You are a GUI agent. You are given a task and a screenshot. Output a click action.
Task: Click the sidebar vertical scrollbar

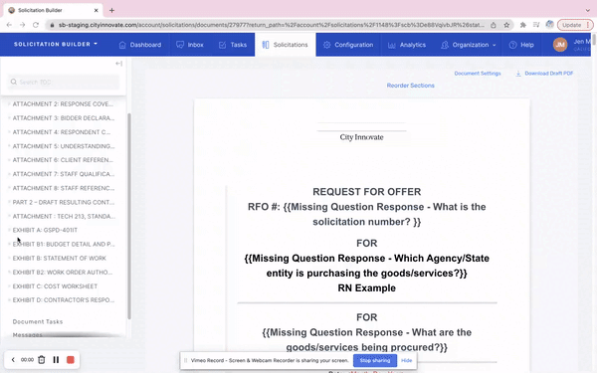coord(129,216)
